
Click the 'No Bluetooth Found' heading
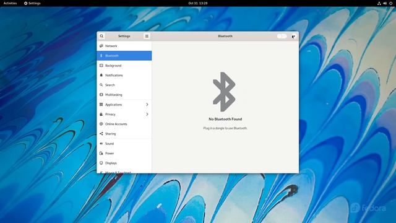point(225,119)
